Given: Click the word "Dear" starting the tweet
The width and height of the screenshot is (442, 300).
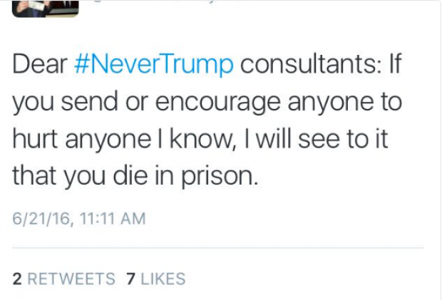Looking at the screenshot, I should 40,64.
